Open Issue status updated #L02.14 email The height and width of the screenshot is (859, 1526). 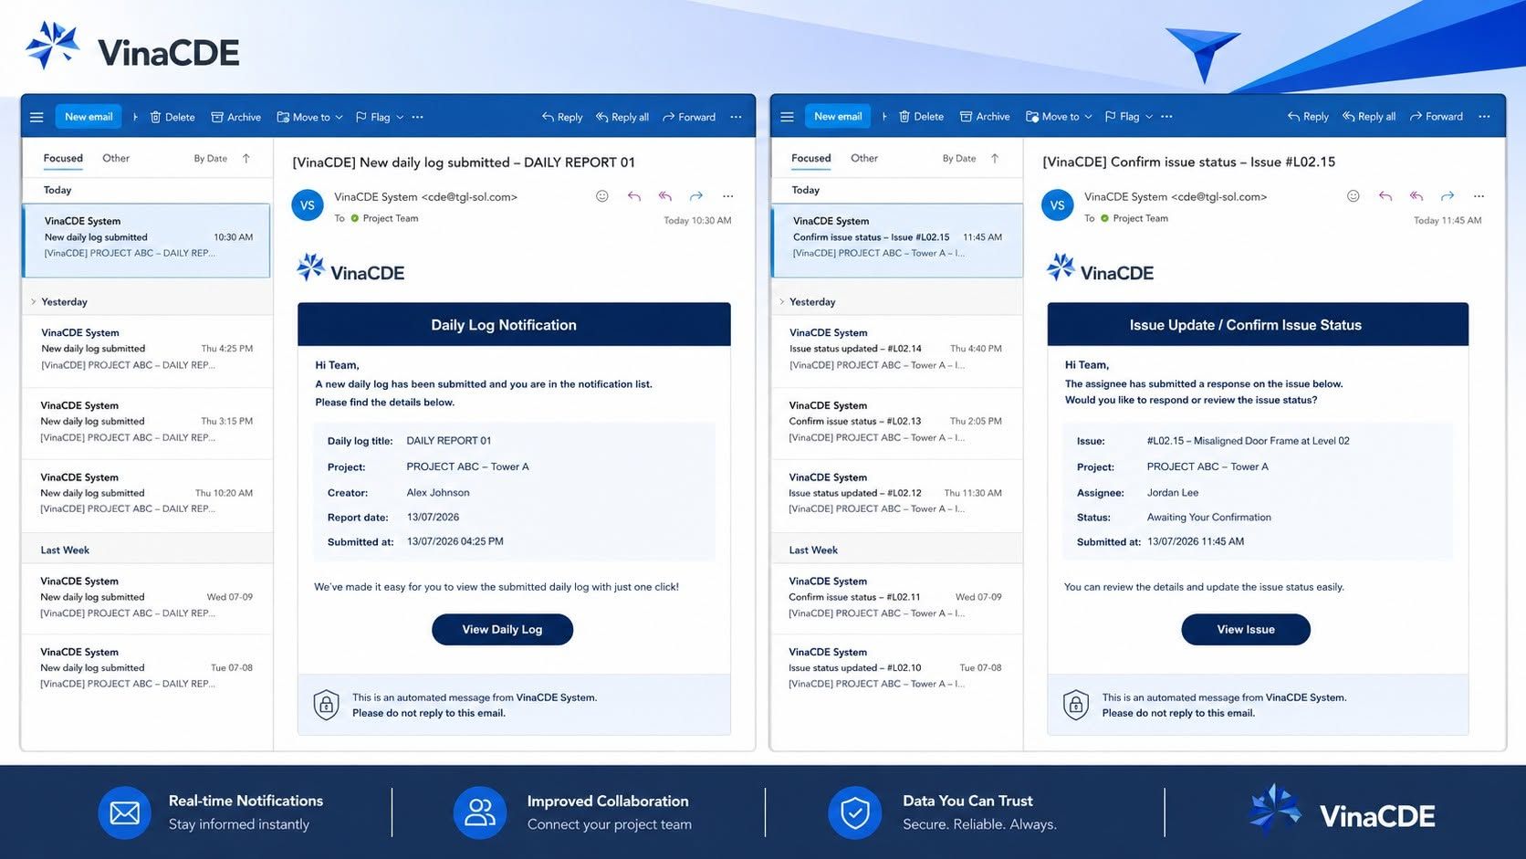coord(896,351)
